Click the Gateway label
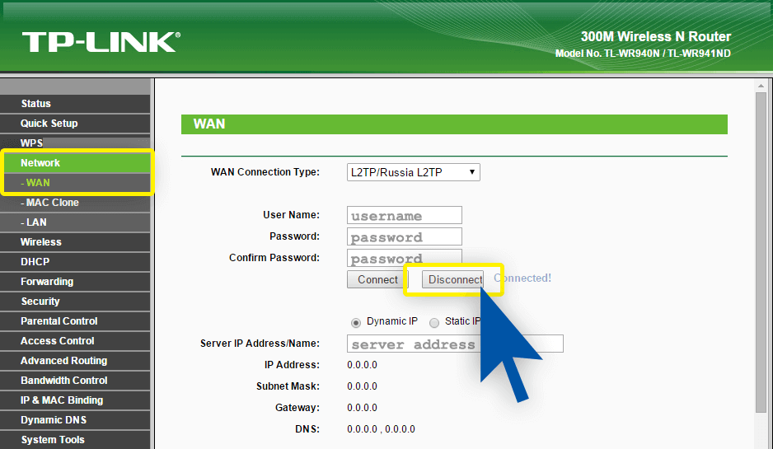Screen dimensions: 773x449 click(x=297, y=408)
